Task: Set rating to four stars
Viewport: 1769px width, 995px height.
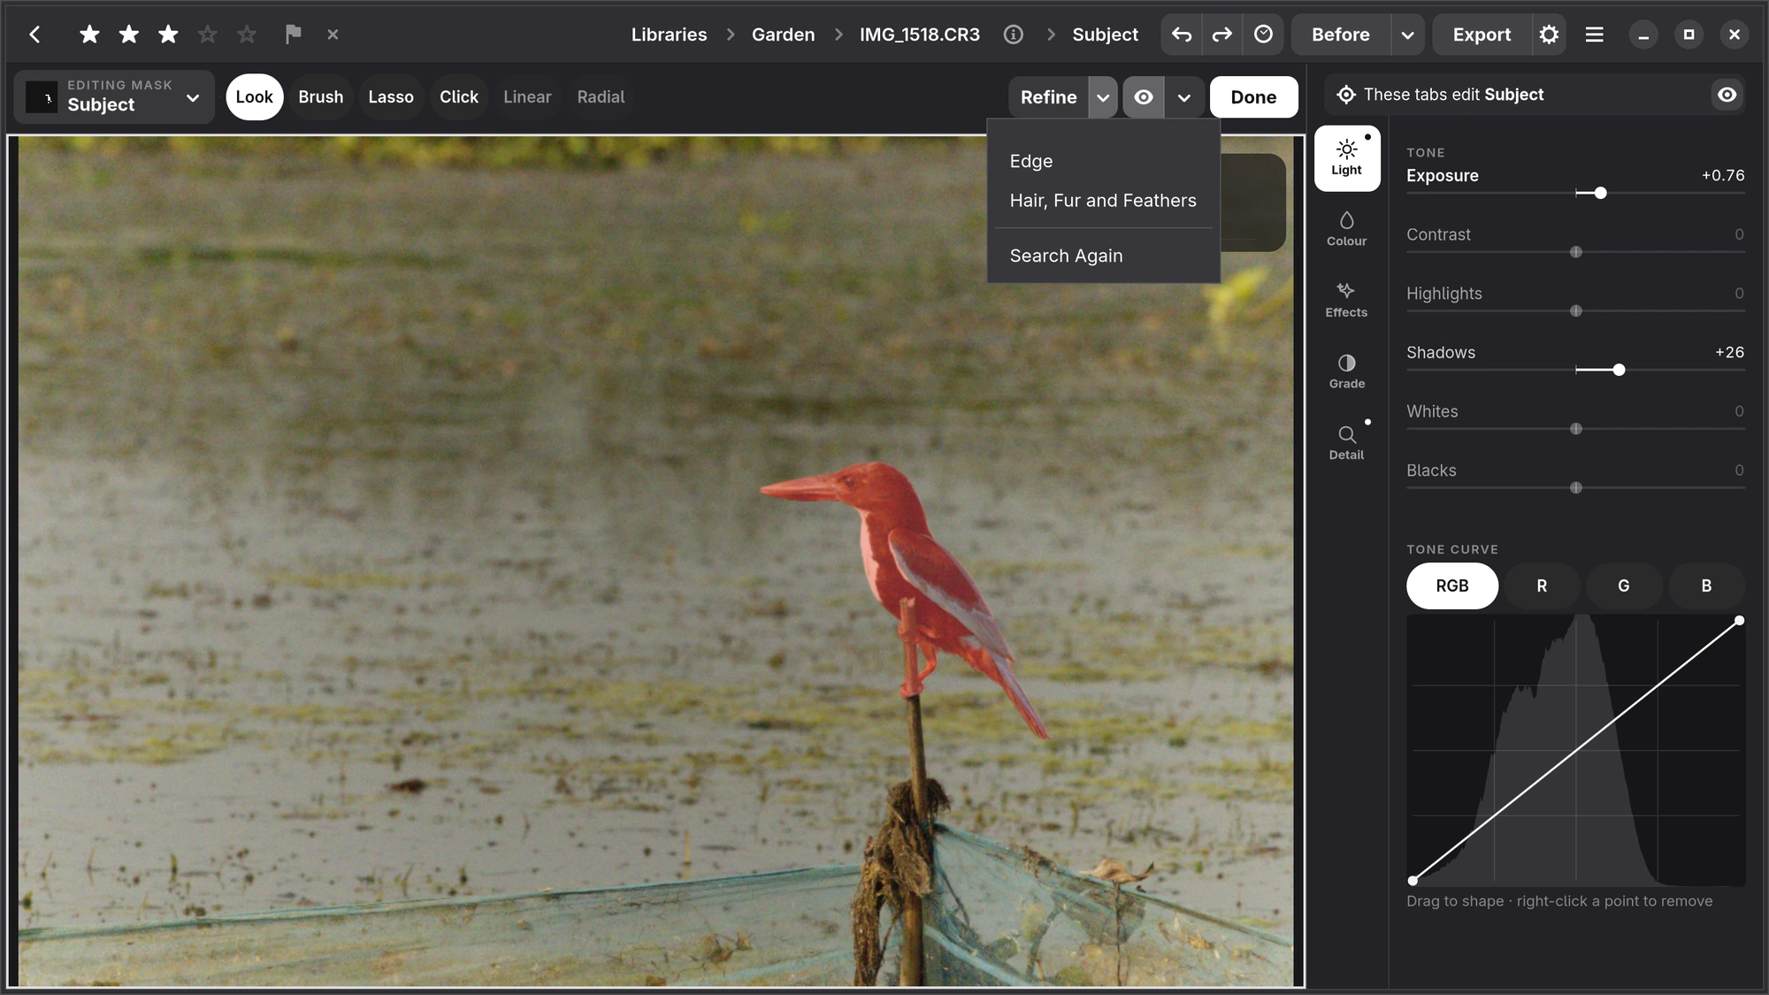Action: pyautogui.click(x=207, y=34)
